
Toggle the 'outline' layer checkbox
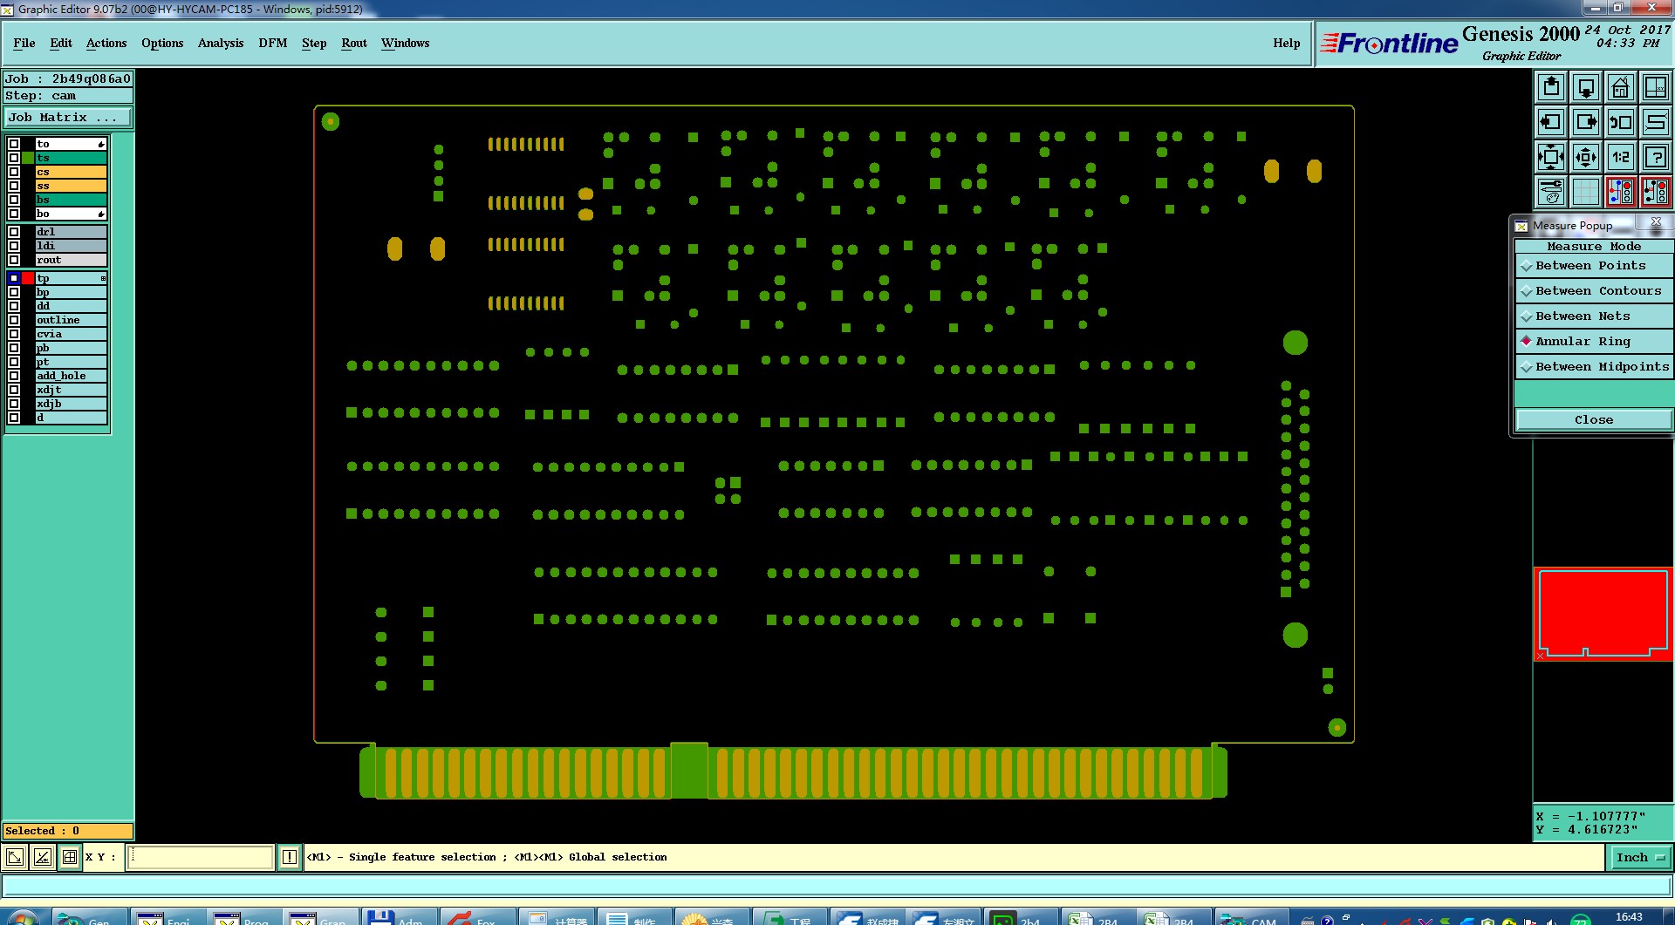point(14,320)
